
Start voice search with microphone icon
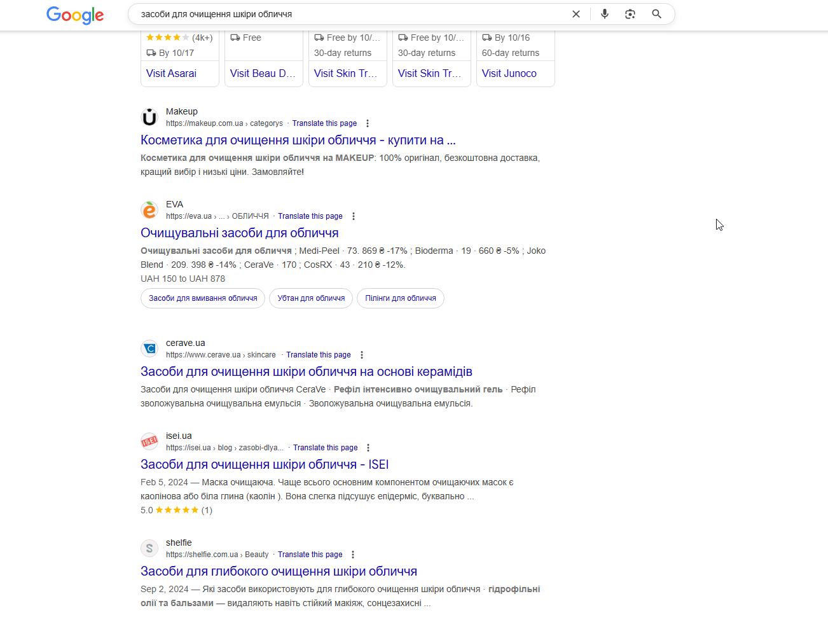click(x=604, y=14)
